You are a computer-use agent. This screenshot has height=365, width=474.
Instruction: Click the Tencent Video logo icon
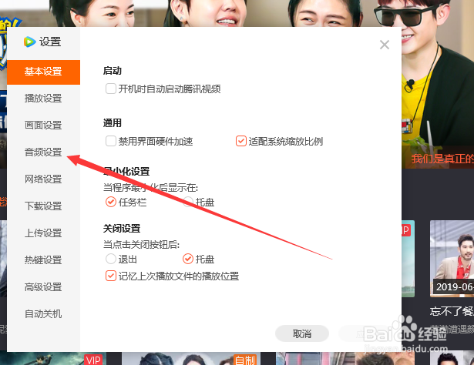[29, 42]
